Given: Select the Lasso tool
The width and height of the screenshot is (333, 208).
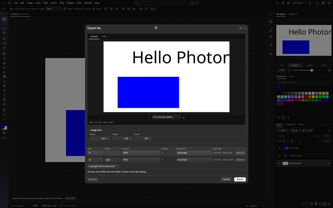Looking at the screenshot, I should (4, 28).
